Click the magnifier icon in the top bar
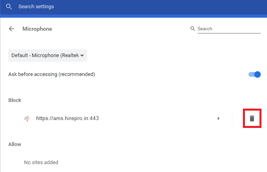 click(x=9, y=7)
